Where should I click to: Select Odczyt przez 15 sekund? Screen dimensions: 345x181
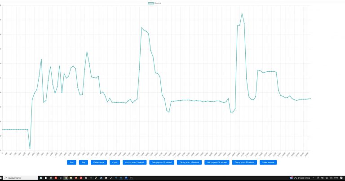pos(189,162)
